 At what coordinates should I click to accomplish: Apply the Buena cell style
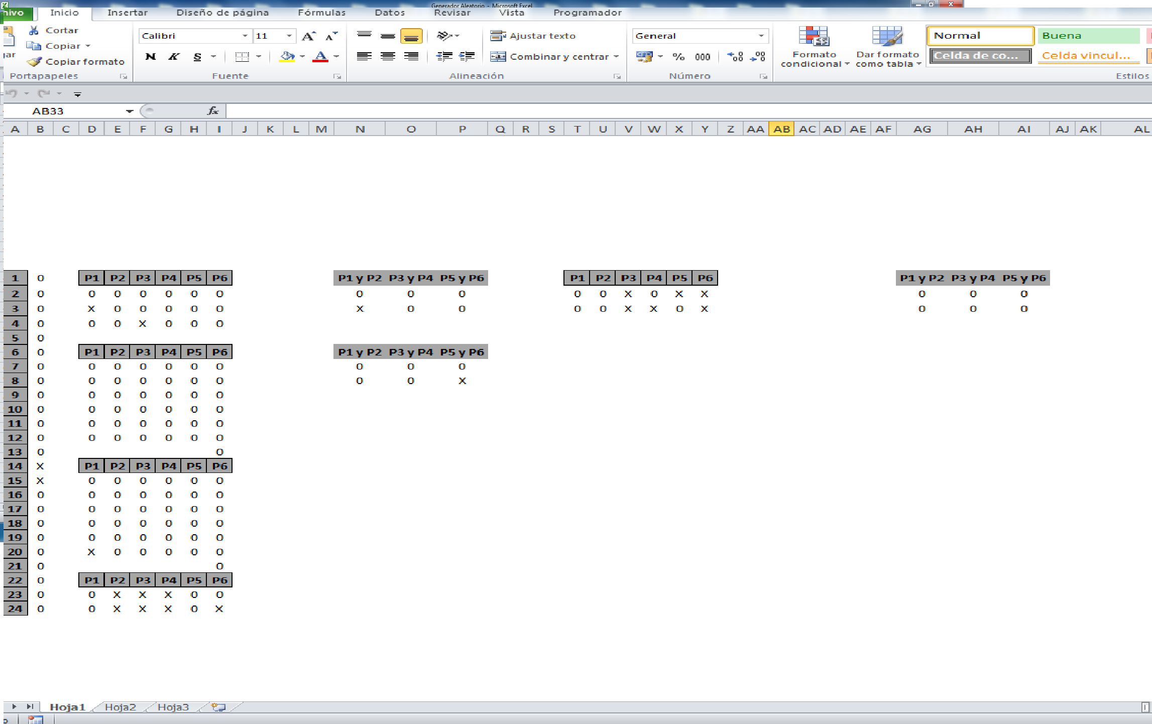pos(1088,36)
